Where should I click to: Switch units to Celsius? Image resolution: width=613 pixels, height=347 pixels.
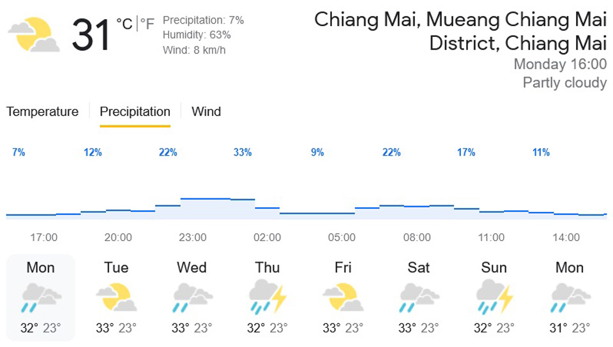(125, 24)
